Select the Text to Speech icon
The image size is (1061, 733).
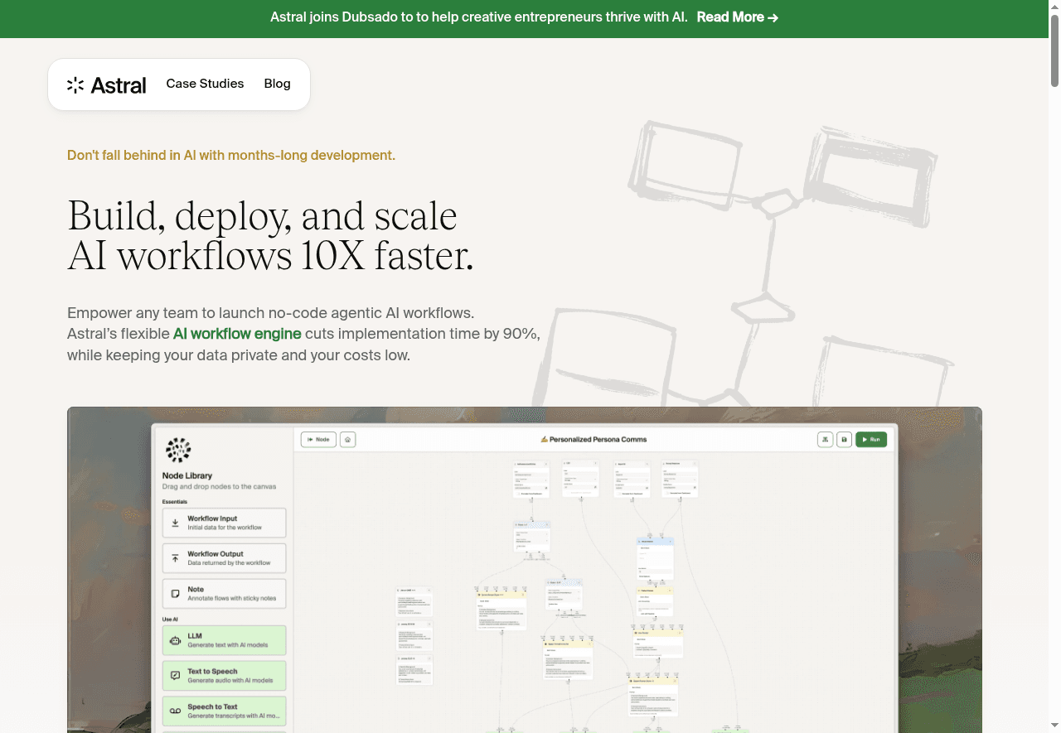(x=175, y=676)
